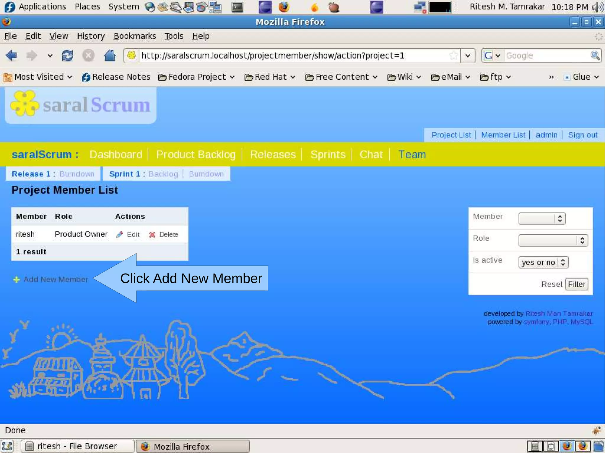Open the Product Backlog tab
Screen dimensions: 605x453
tap(196, 154)
